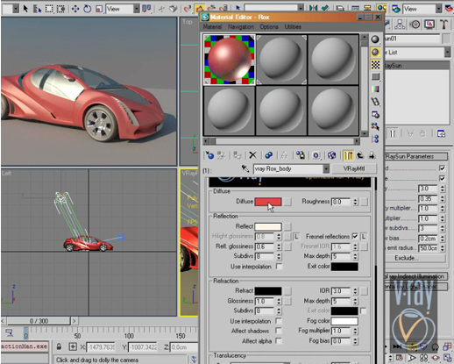Image resolution: width=454 pixels, height=364 pixels.
Task: Toggle the Fresnel reflections checkbox
Action: tap(355, 236)
